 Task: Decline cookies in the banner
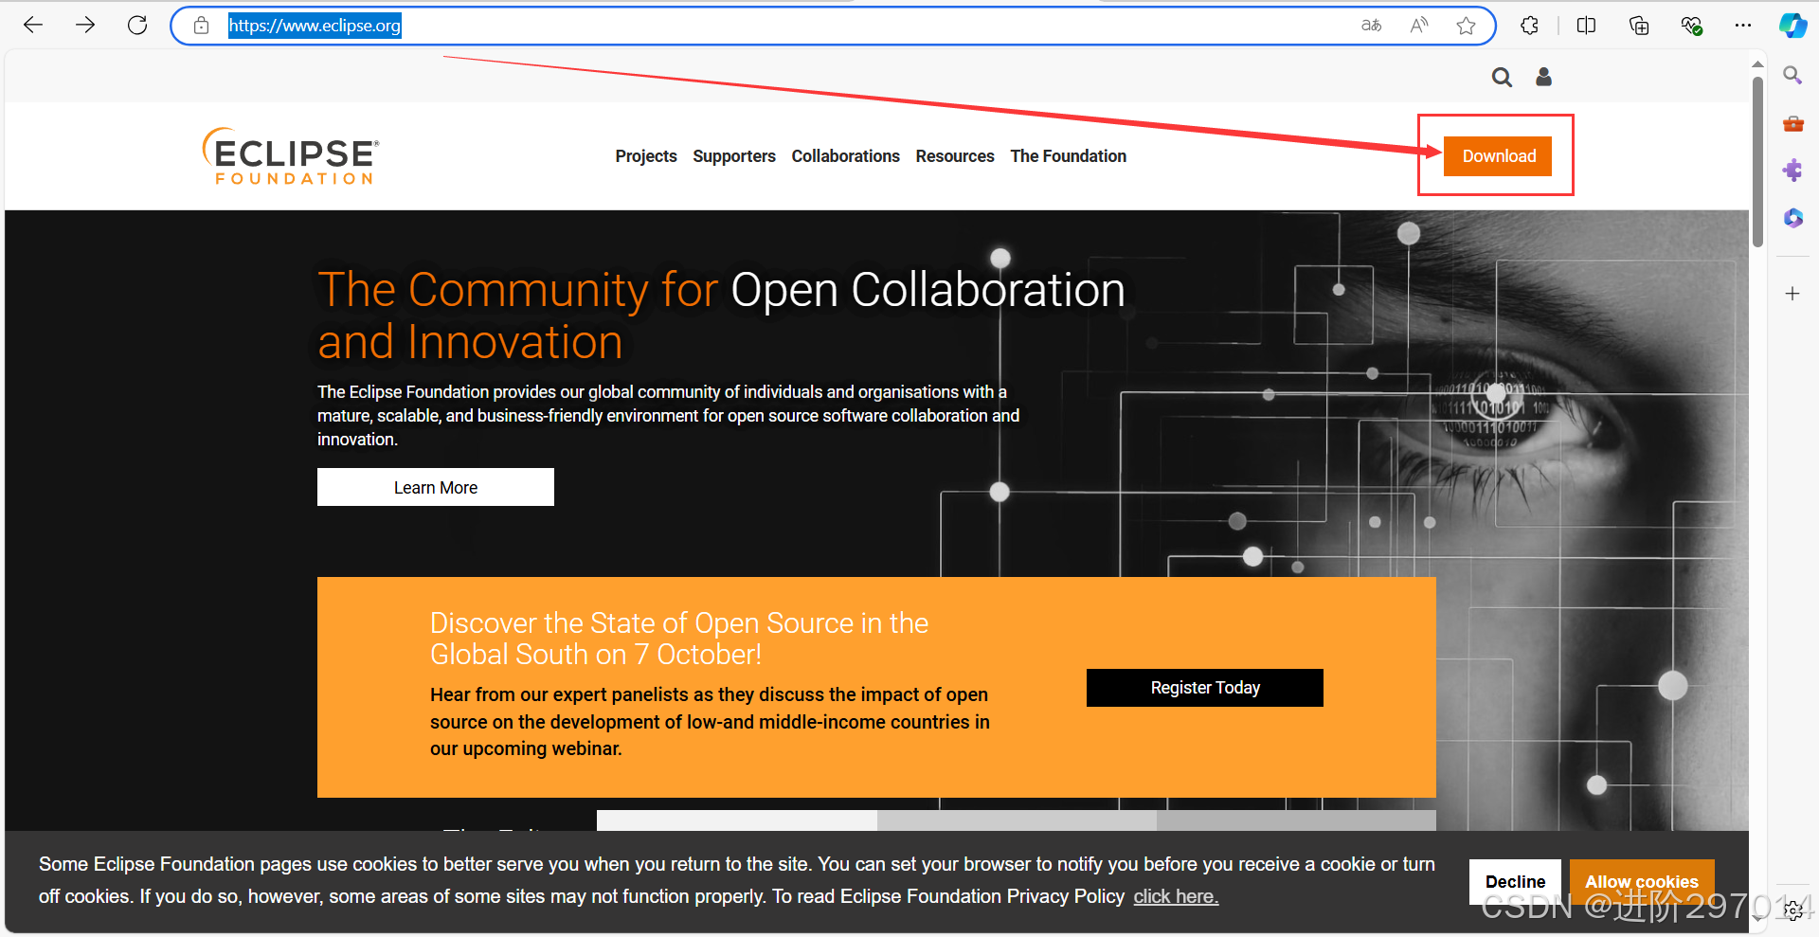pos(1515,882)
